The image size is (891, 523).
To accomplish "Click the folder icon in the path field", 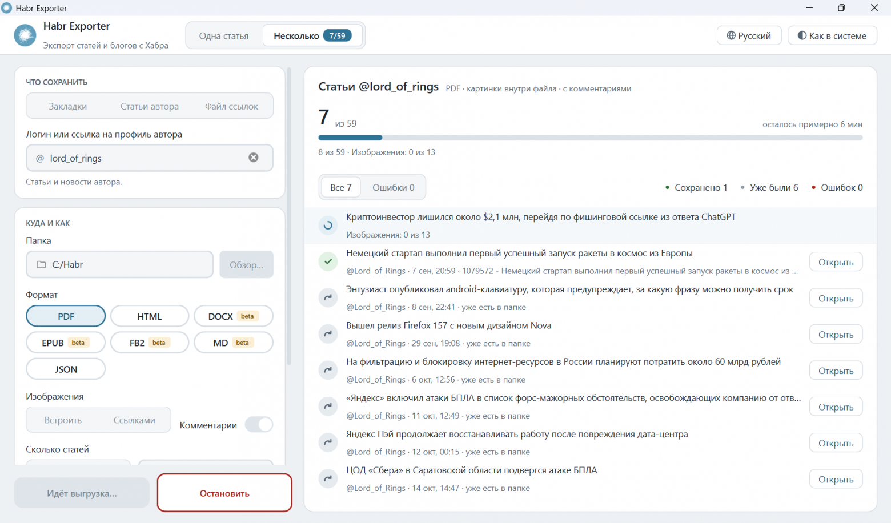I will 41,264.
